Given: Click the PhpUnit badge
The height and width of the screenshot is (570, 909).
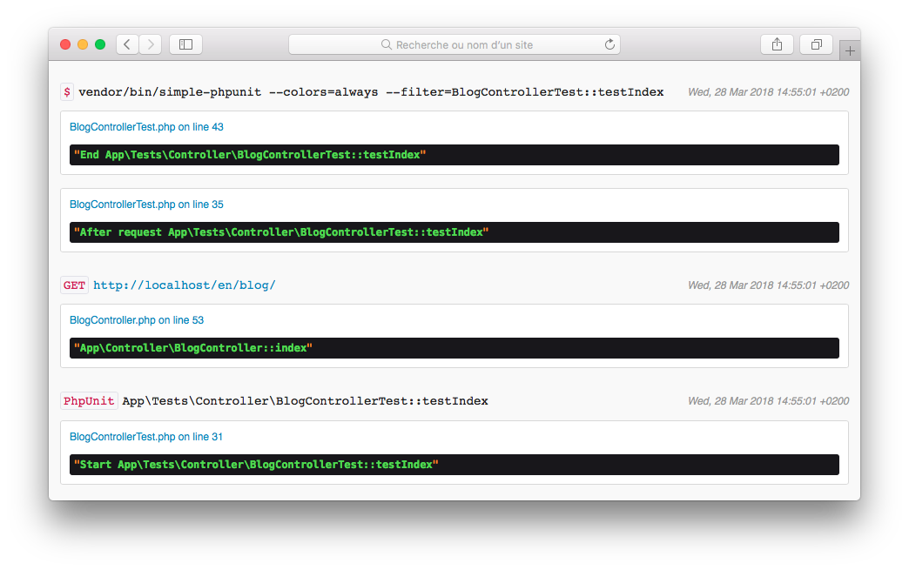Looking at the screenshot, I should [89, 401].
